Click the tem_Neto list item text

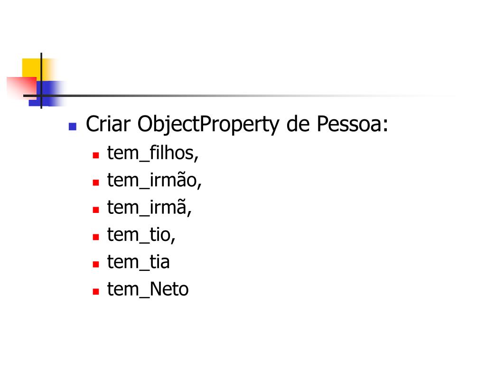click(148, 289)
